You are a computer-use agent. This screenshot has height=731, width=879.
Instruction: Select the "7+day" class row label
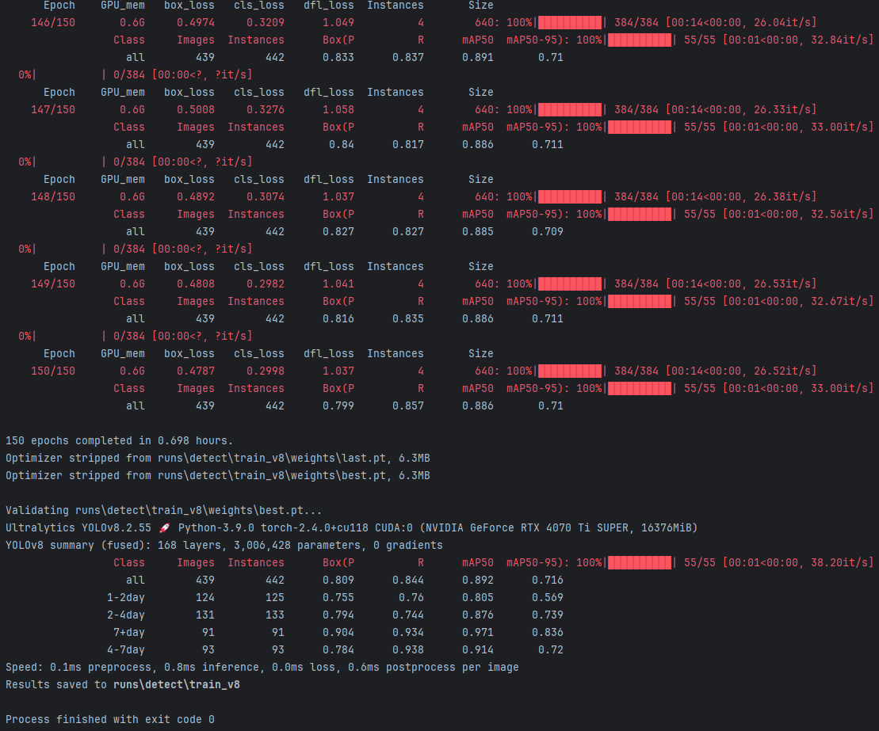coord(129,633)
